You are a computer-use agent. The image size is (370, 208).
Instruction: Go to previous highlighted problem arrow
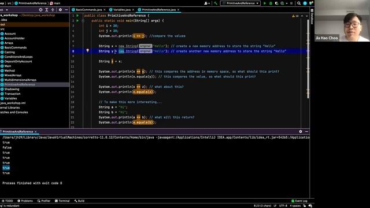point(302,16)
